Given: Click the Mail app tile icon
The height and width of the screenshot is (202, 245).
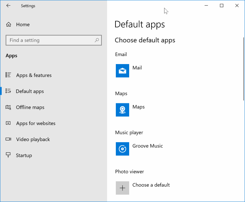Looking at the screenshot, I should coord(122,71).
